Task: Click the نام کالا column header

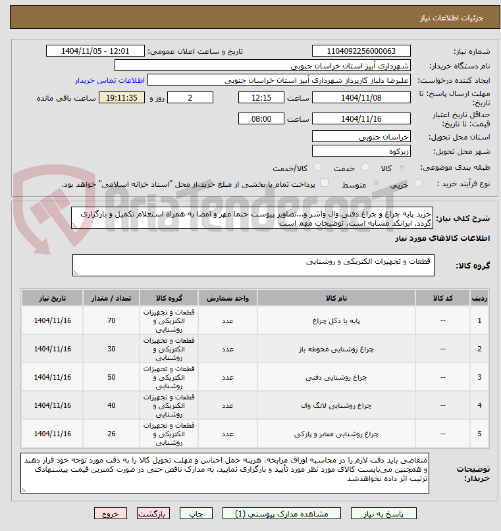Action: pos(336,298)
